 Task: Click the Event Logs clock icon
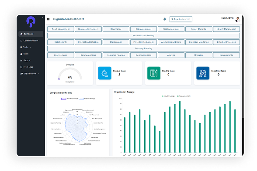click(x=21, y=67)
